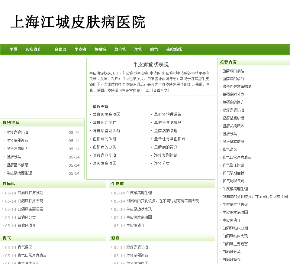Open 湿疹分类 in 最近更新 list
290x264 pixels.
pos(162,163)
